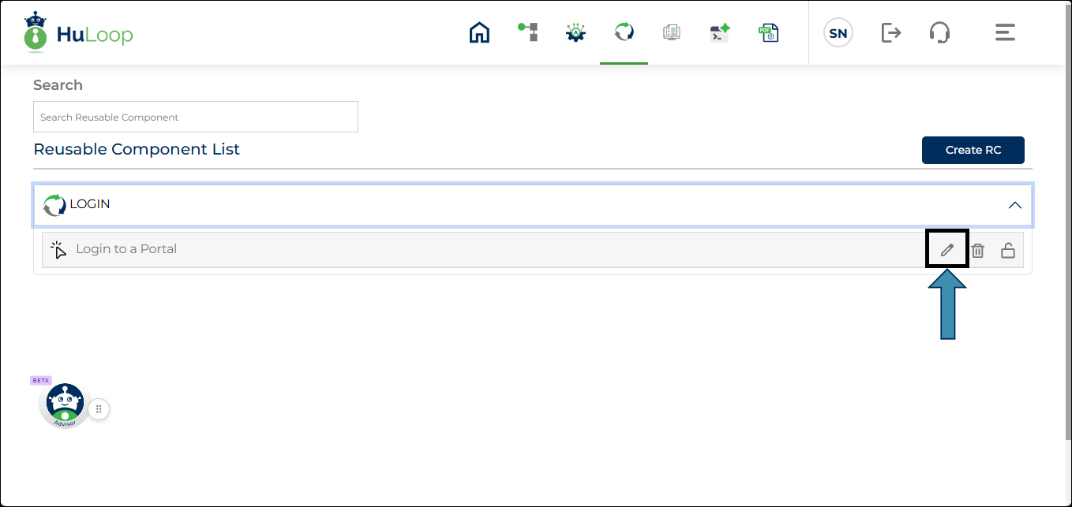The height and width of the screenshot is (507, 1072).
Task: Open the PDF settings icon in the navbar
Action: point(768,32)
